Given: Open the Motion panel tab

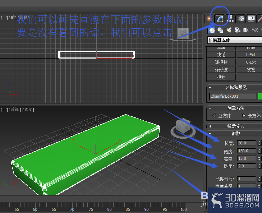Looking at the screenshot, I should click(241, 19).
